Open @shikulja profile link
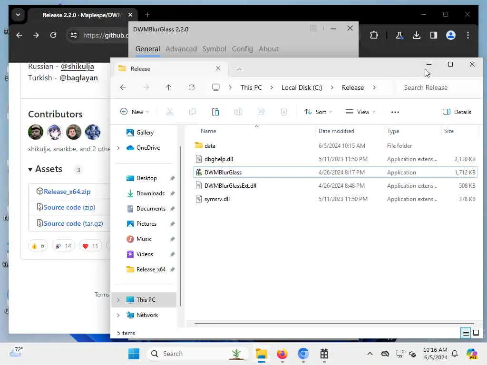Viewport: 487px width, 365px height. coord(78,67)
